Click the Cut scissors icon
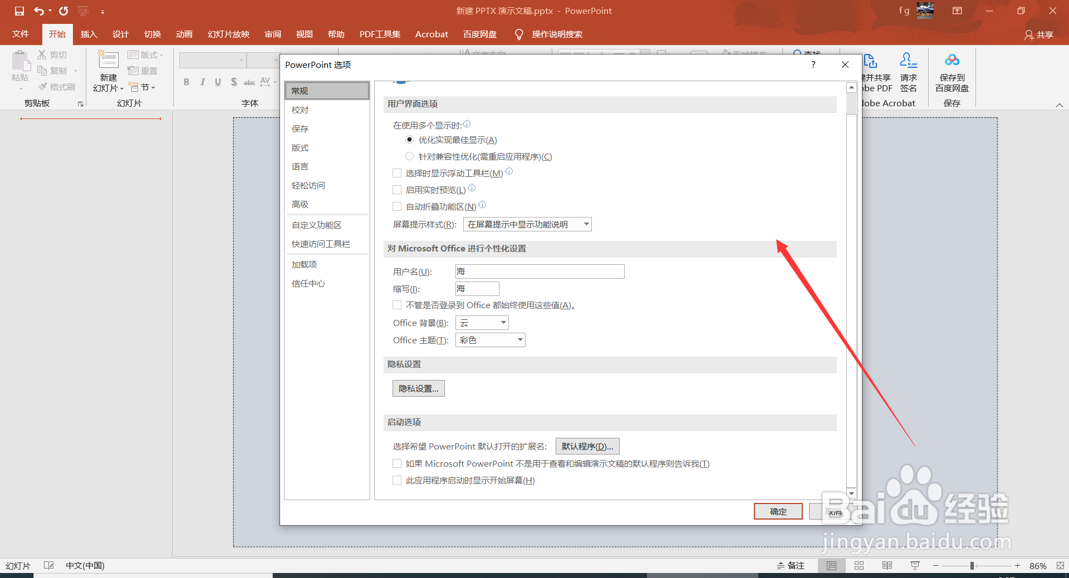Viewport: 1069px width, 578px height. pyautogui.click(x=42, y=55)
